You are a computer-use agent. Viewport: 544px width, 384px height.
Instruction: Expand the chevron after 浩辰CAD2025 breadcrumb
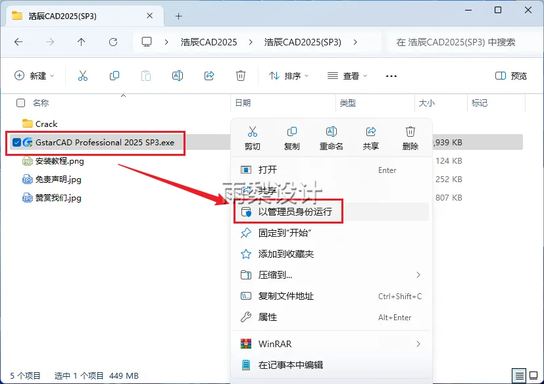click(x=251, y=42)
